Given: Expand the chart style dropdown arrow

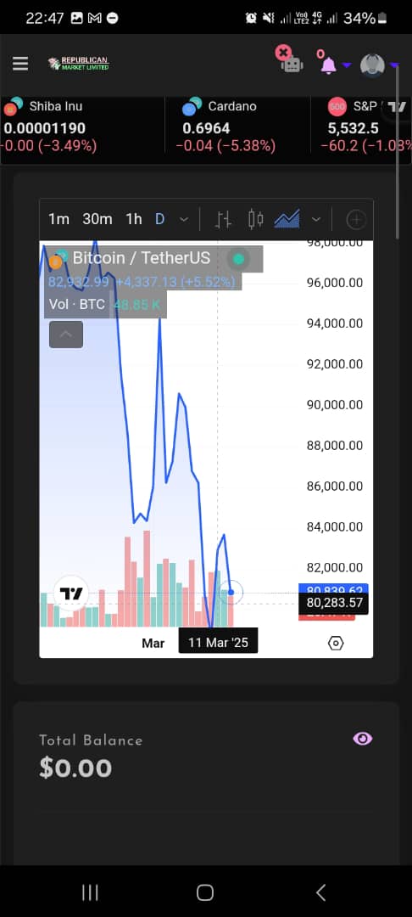Looking at the screenshot, I should [x=316, y=220].
